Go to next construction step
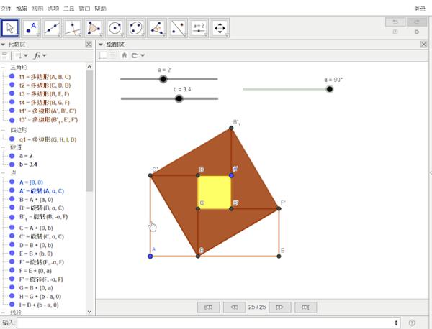Screen dimensions: 432x329 [x=280, y=307]
